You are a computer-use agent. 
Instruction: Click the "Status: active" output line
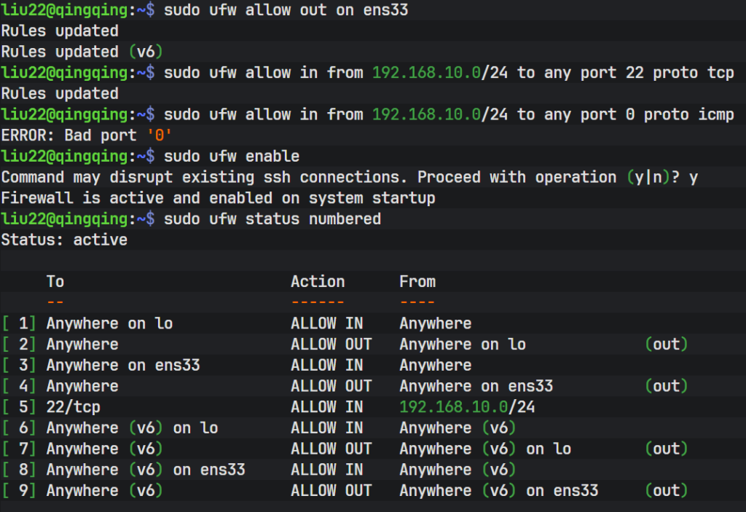64,240
